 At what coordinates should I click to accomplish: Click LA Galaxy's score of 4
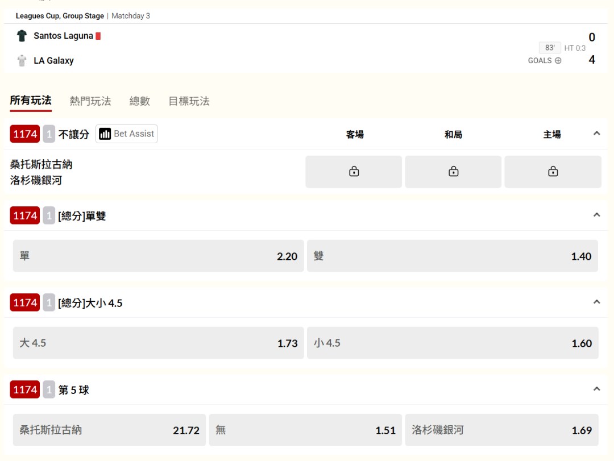592,60
